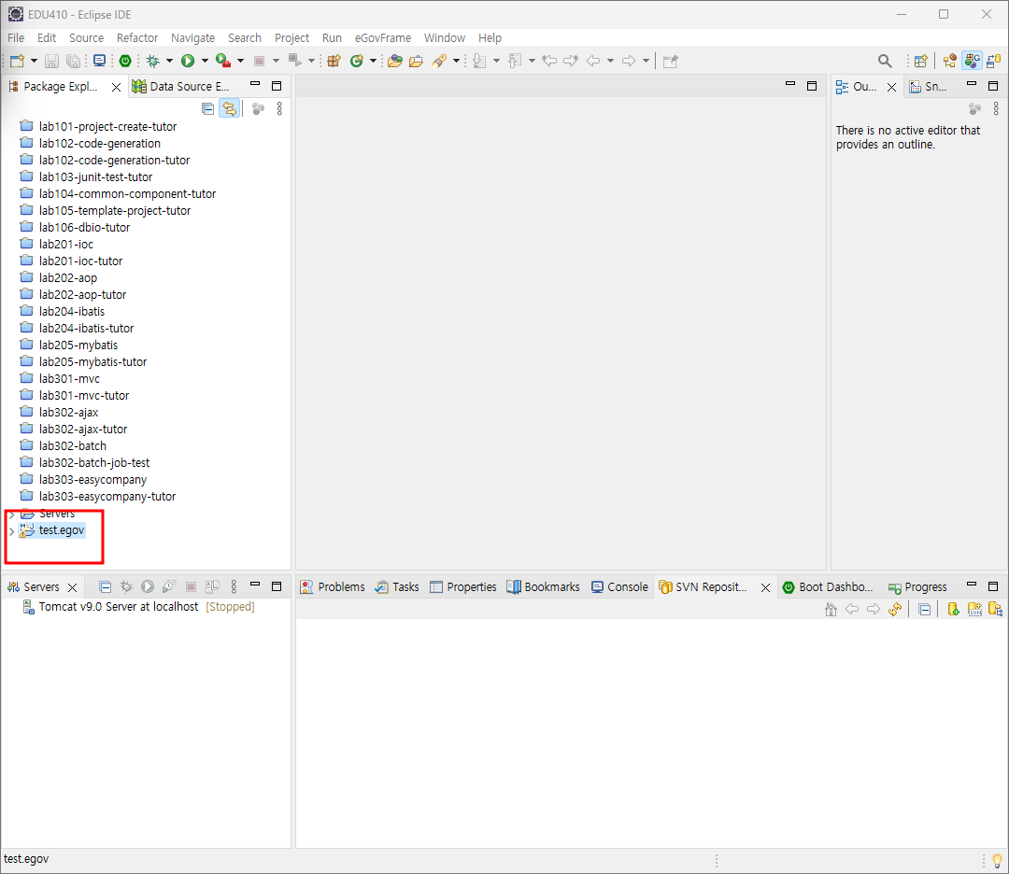The height and width of the screenshot is (874, 1009).
Task: Switch to the Database Development perspective icon
Action: click(x=994, y=61)
